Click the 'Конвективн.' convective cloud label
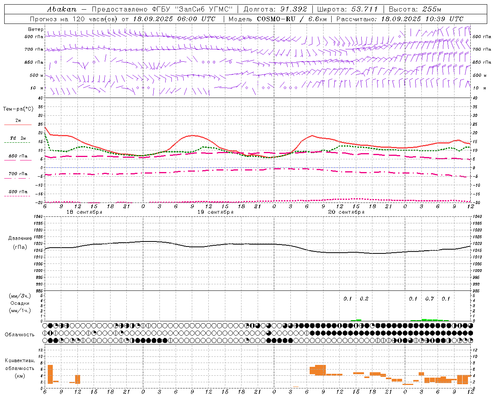The height and width of the screenshot is (395, 493). [20, 361]
